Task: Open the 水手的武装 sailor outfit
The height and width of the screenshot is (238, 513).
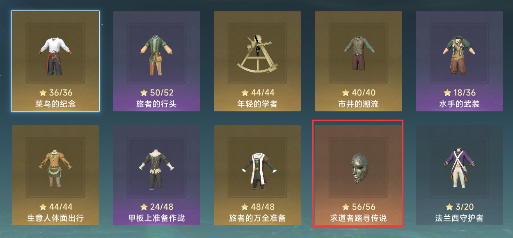Action: point(459,61)
